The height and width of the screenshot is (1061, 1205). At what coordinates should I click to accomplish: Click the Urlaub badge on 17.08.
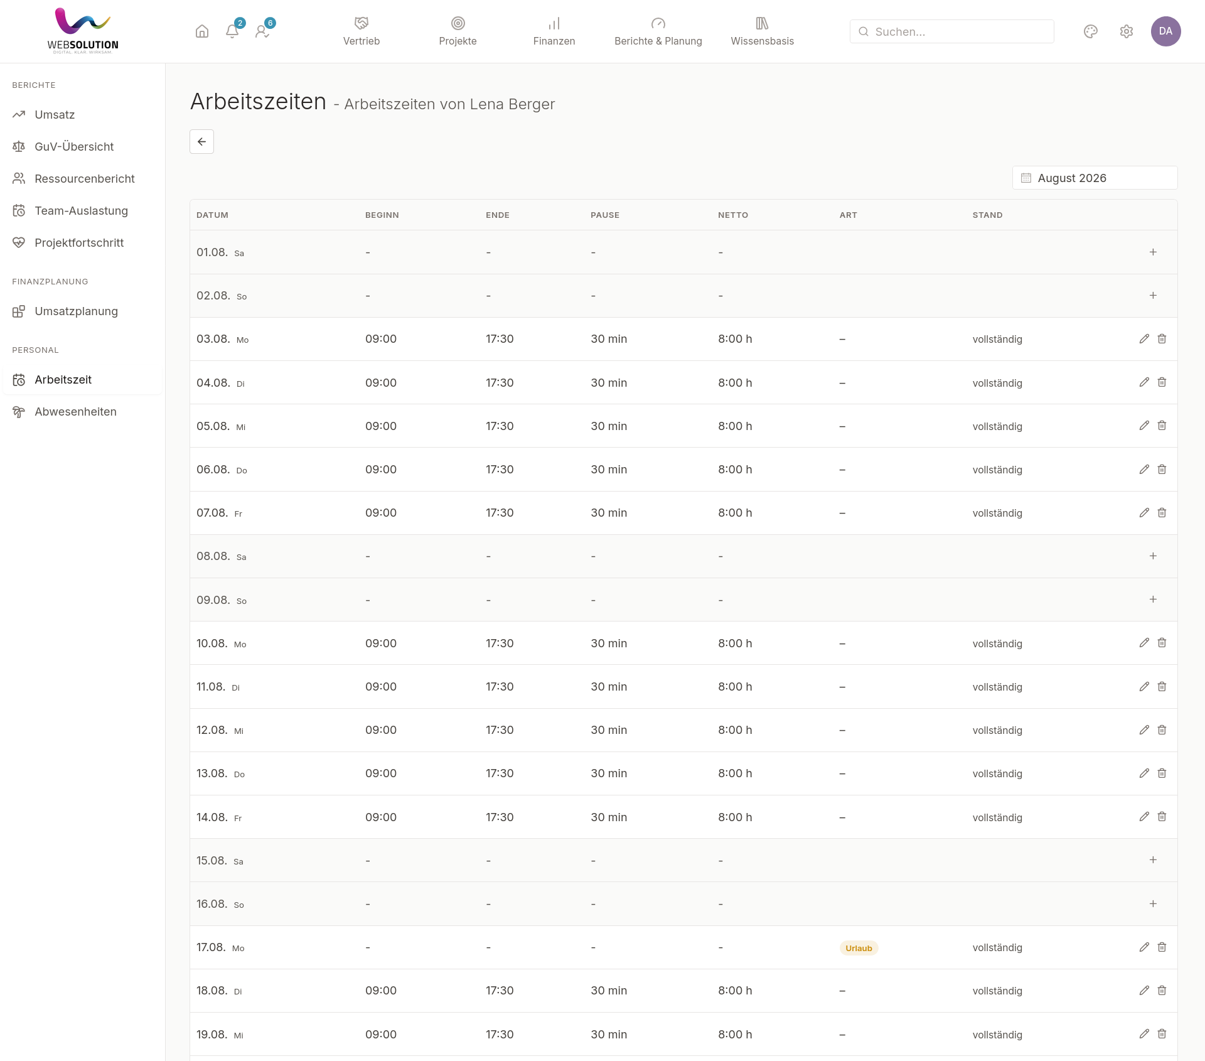[859, 948]
